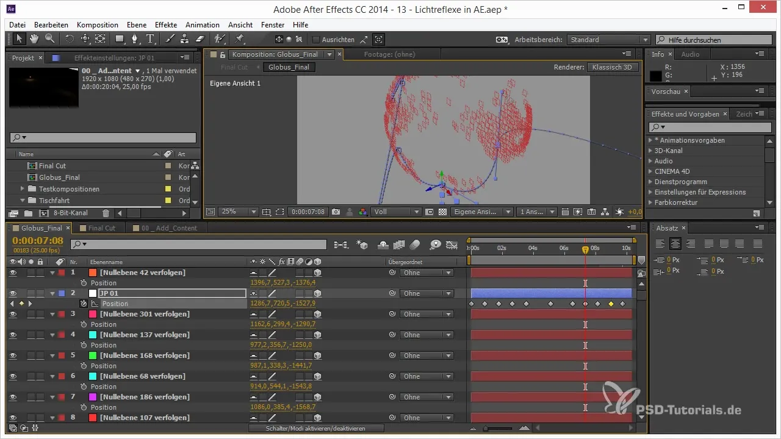
Task: Select the Puppet Pin tool
Action: tap(239, 39)
